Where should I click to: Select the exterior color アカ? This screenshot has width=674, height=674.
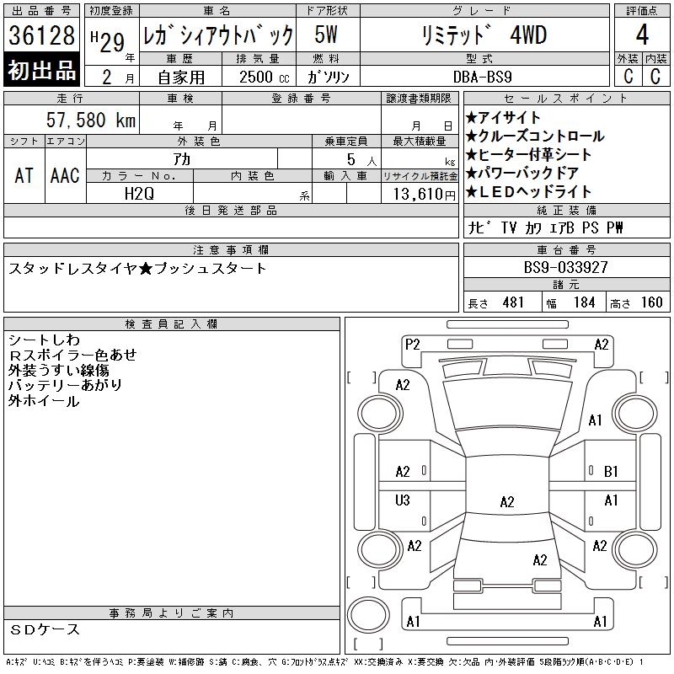pos(182,159)
